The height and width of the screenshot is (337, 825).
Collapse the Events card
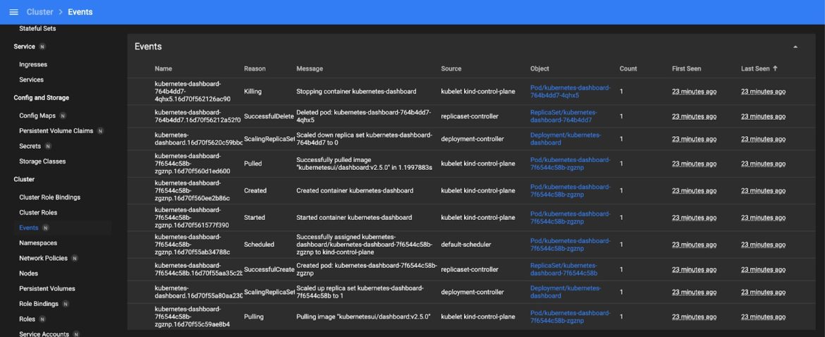pyautogui.click(x=795, y=47)
